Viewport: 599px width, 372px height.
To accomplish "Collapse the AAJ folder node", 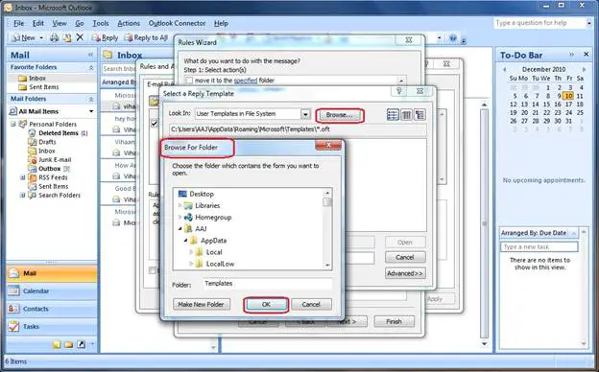I will (180, 229).
